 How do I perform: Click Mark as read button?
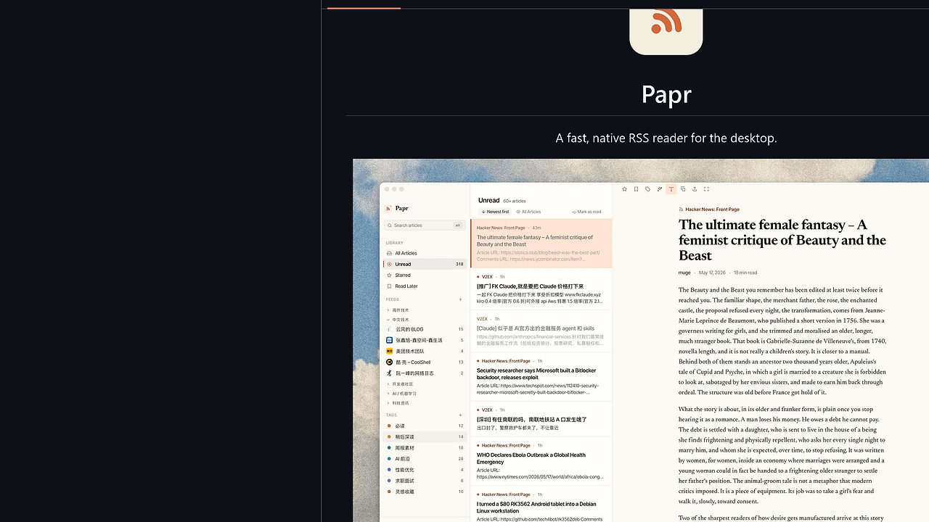[586, 212]
